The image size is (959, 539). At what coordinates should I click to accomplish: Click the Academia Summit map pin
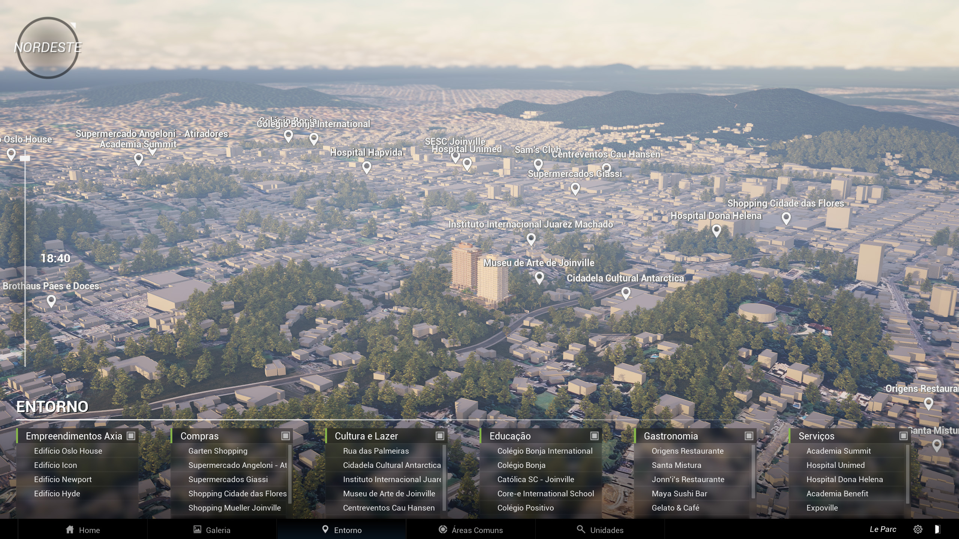[x=139, y=159]
